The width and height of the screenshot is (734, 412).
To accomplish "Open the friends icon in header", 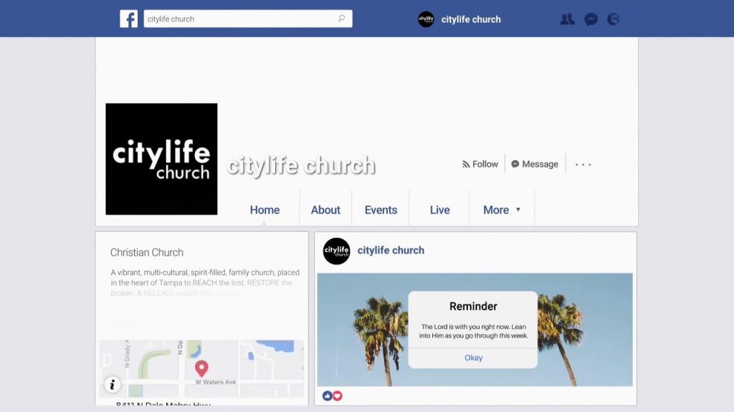I will tap(568, 19).
